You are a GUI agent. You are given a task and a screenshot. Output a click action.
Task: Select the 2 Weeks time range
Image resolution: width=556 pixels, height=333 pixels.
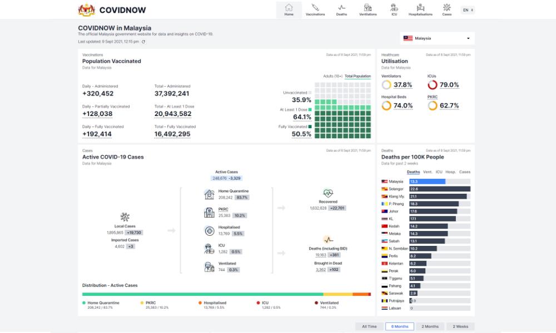(460, 327)
